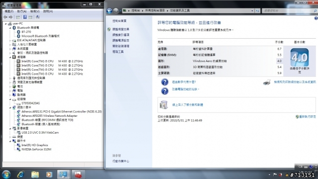318x179 pixels.
Task: Select Atheros AR9285 Wireless Network Adapter
Action: 49,116
